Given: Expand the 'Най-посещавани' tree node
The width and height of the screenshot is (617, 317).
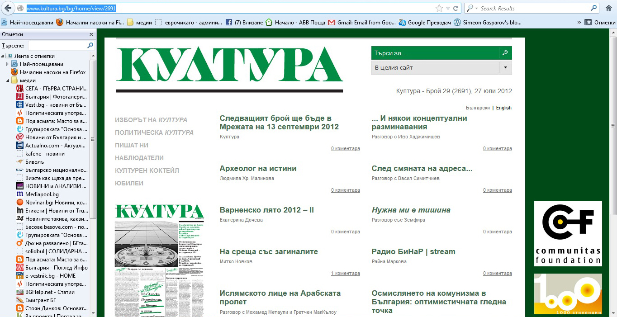Looking at the screenshot, I should (8, 64).
